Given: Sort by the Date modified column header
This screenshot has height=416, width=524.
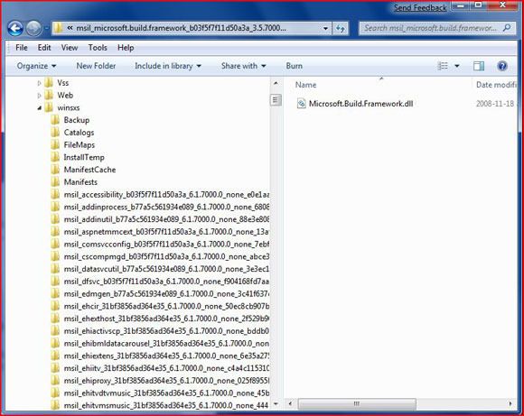Looking at the screenshot, I should click(496, 85).
